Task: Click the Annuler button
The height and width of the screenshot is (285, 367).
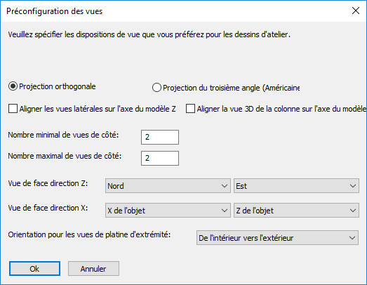Action: (93, 269)
